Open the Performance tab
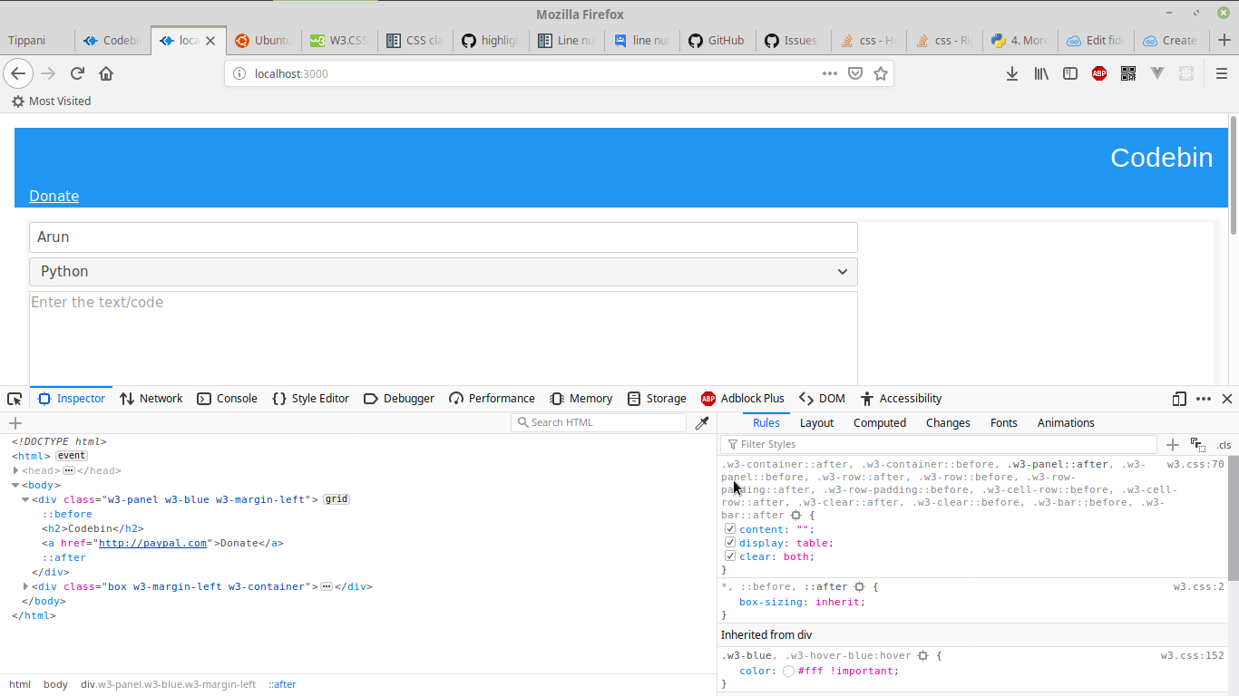This screenshot has height=696, width=1239. (492, 399)
